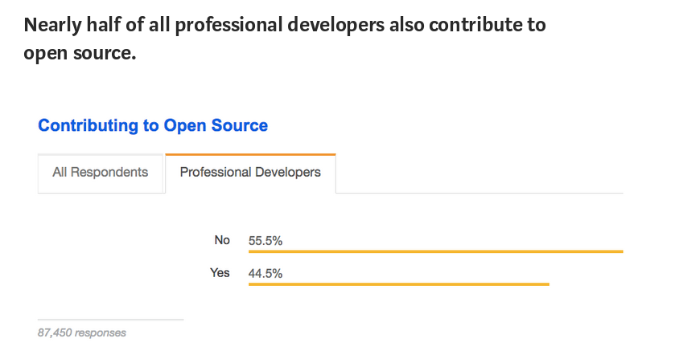Click the word Respondents in the inactive tab

pyautogui.click(x=109, y=173)
